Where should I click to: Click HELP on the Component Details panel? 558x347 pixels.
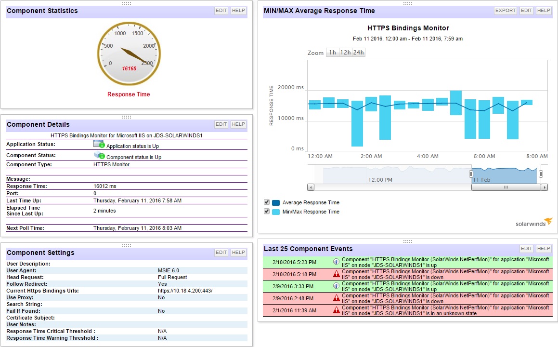pyautogui.click(x=238, y=124)
